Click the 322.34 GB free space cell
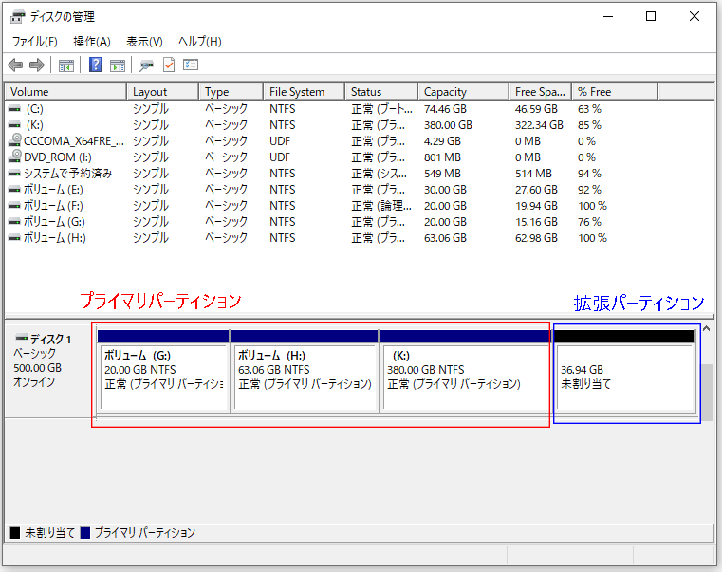722x572 pixels. pyautogui.click(x=539, y=125)
